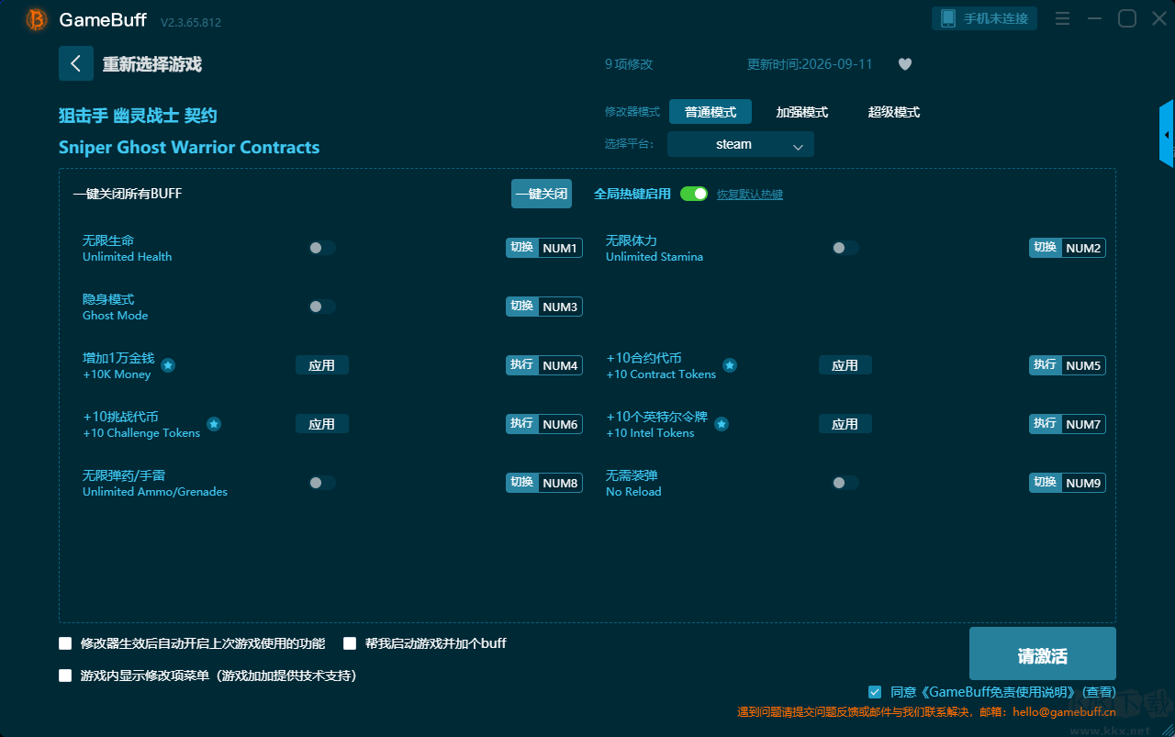Apply +10 Challenge Tokens cheat
The width and height of the screenshot is (1175, 737).
(x=322, y=424)
